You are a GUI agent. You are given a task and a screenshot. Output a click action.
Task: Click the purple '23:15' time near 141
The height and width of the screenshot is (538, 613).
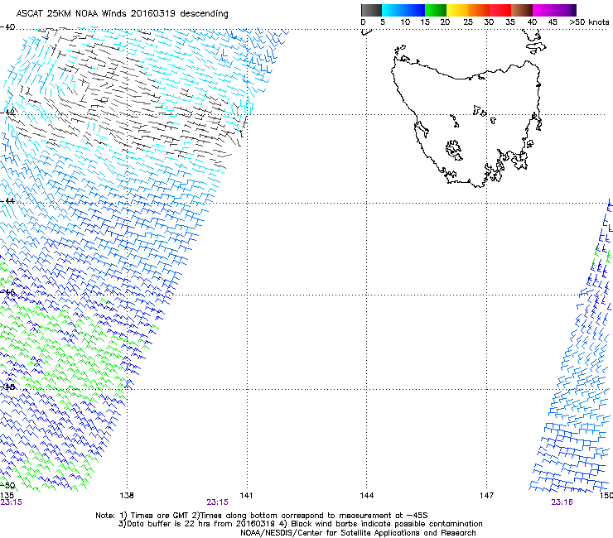(x=217, y=502)
